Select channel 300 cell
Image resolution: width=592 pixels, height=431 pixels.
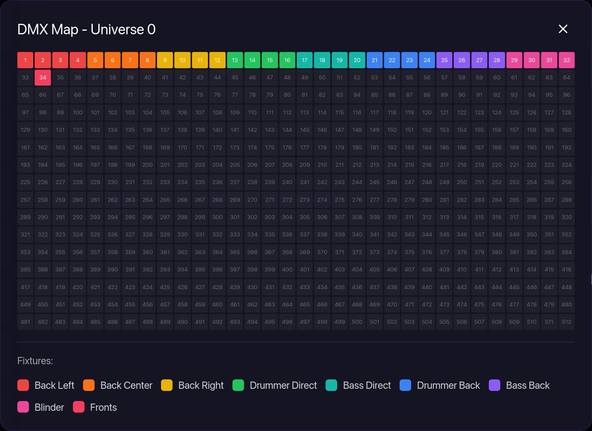(x=217, y=217)
